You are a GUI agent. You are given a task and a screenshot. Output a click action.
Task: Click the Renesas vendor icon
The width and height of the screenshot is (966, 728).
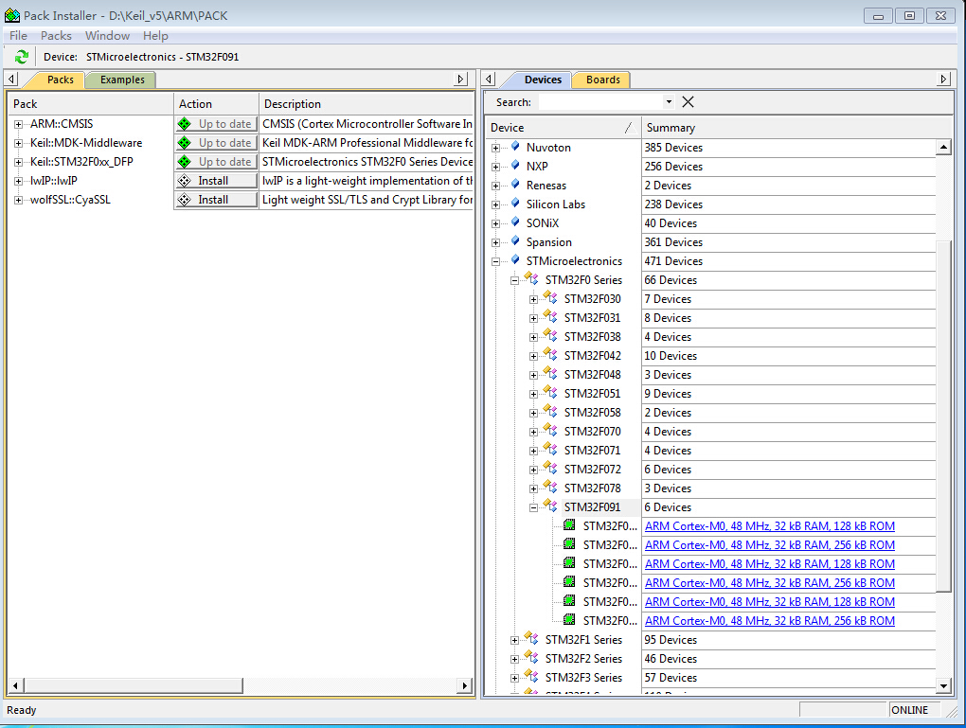[x=515, y=185]
